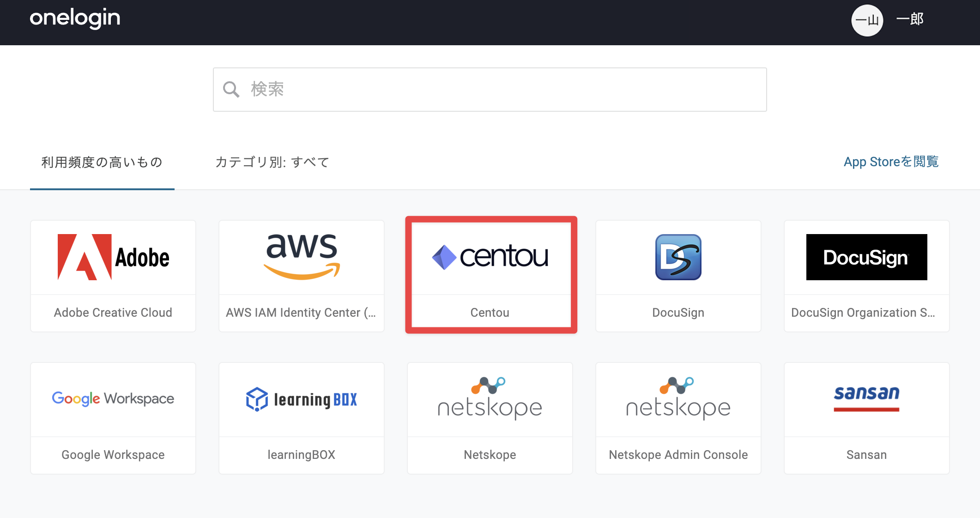Image resolution: width=980 pixels, height=518 pixels.
Task: Launch the Sansan app logo
Action: point(867,398)
